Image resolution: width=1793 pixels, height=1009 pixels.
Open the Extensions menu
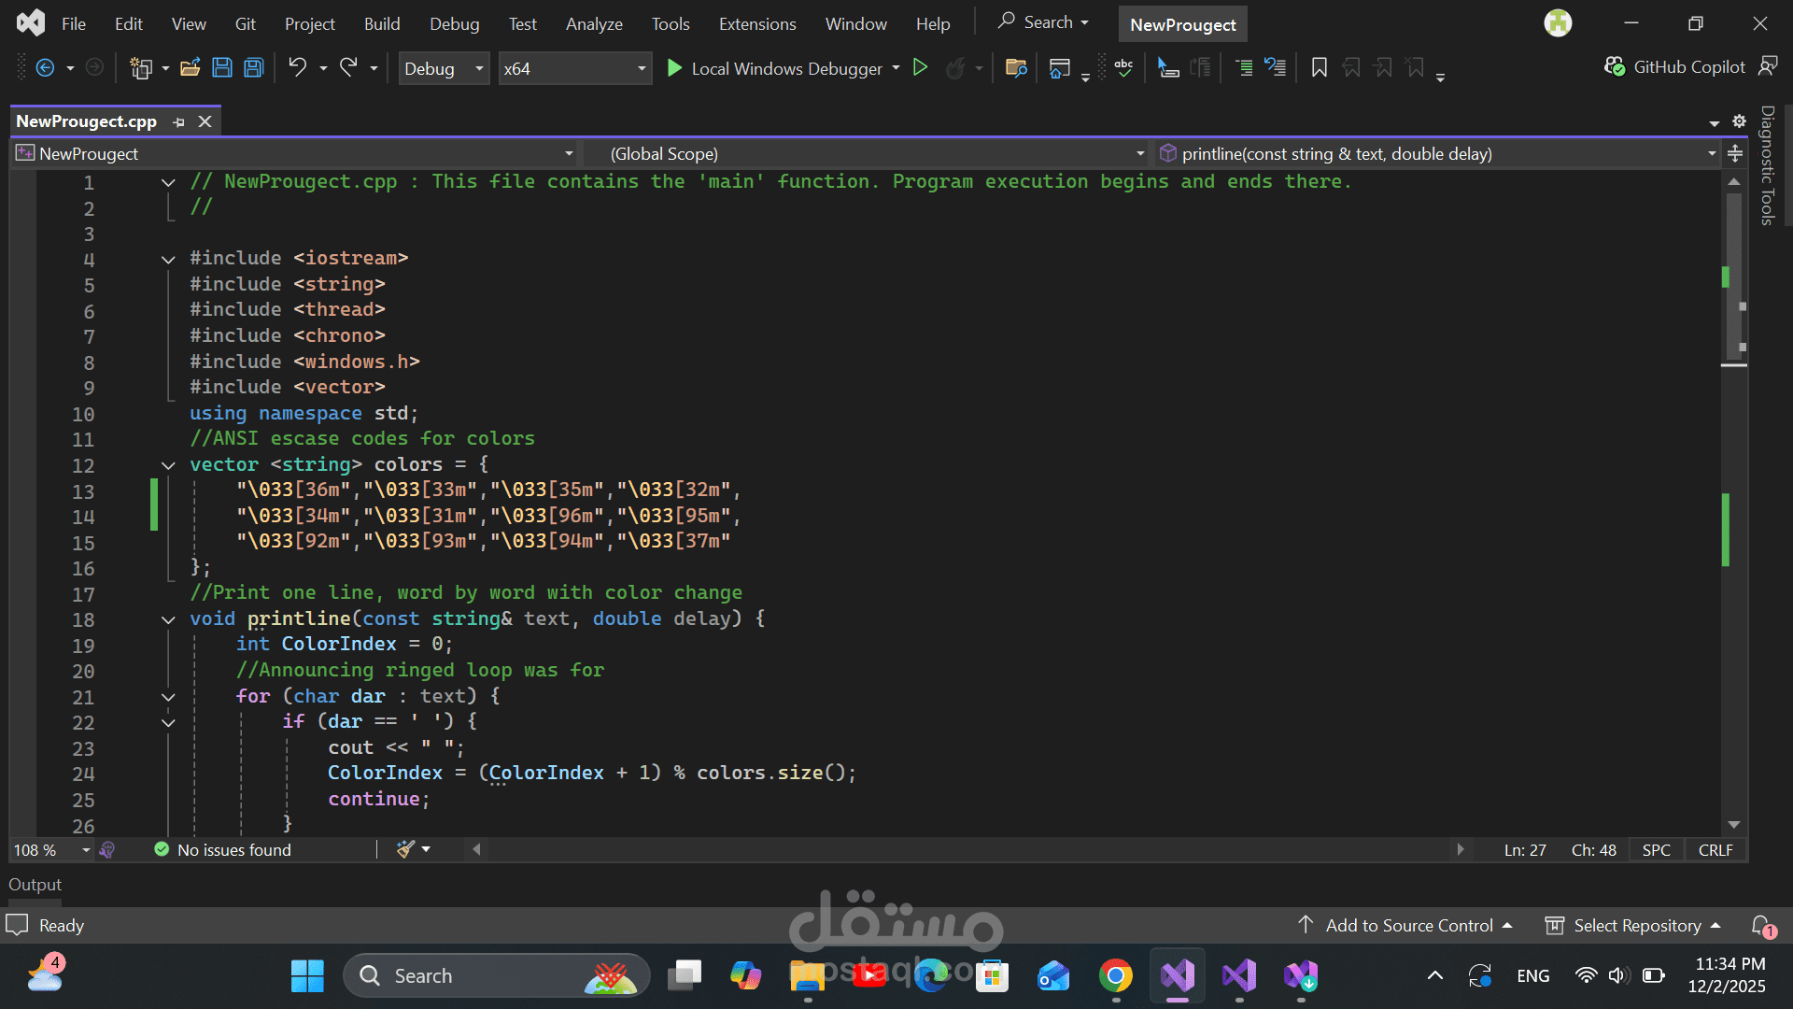pyautogui.click(x=757, y=24)
